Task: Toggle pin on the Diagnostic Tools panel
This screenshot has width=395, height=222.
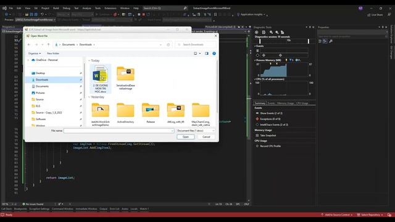Action: (310, 27)
